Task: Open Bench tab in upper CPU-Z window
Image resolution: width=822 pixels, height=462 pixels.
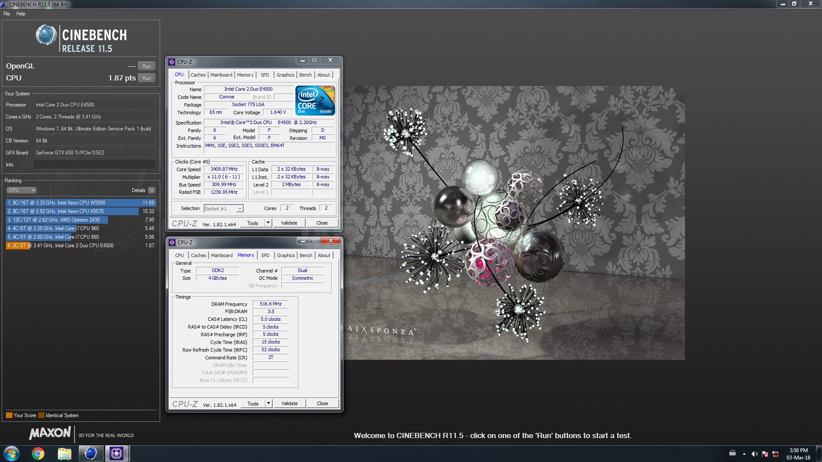Action: coord(305,75)
